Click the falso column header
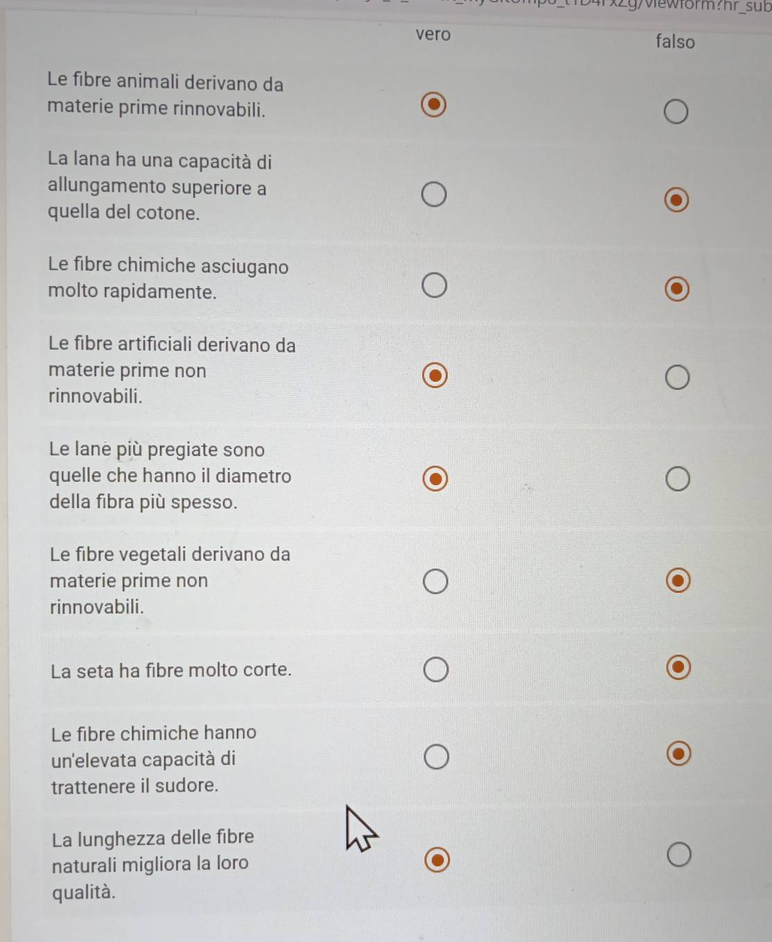 tap(675, 42)
